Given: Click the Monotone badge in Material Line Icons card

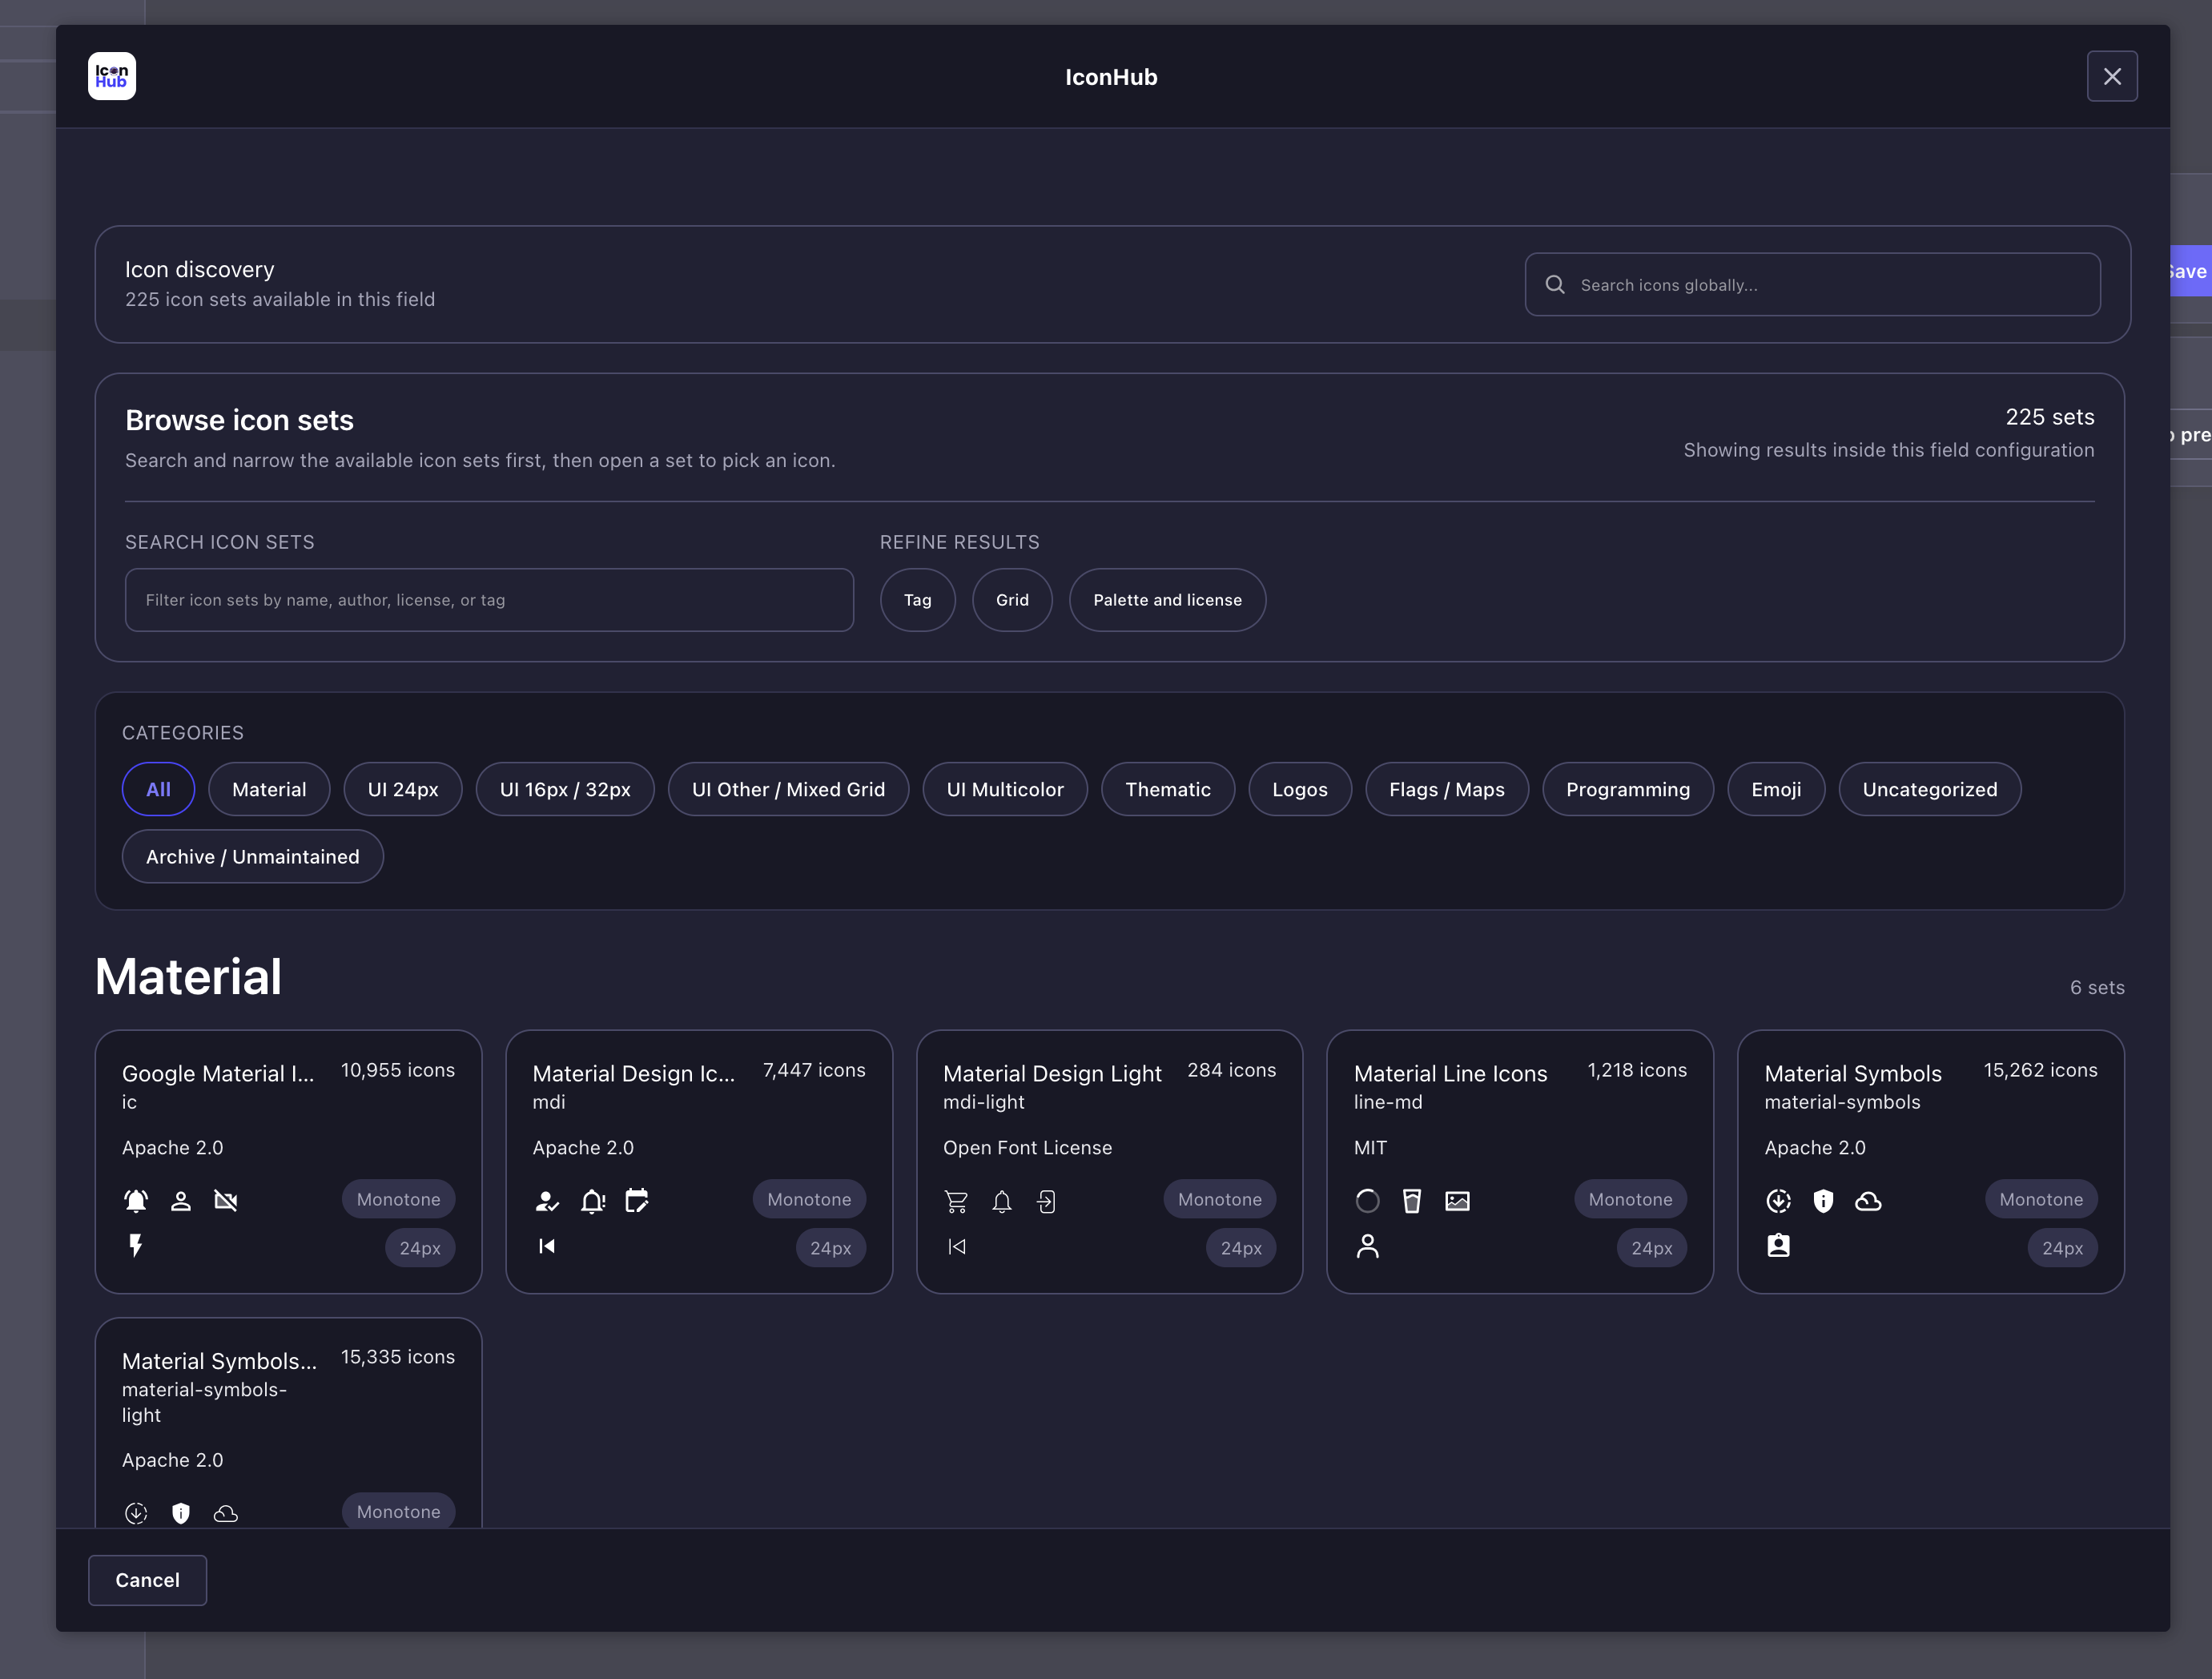Looking at the screenshot, I should click(x=1630, y=1199).
